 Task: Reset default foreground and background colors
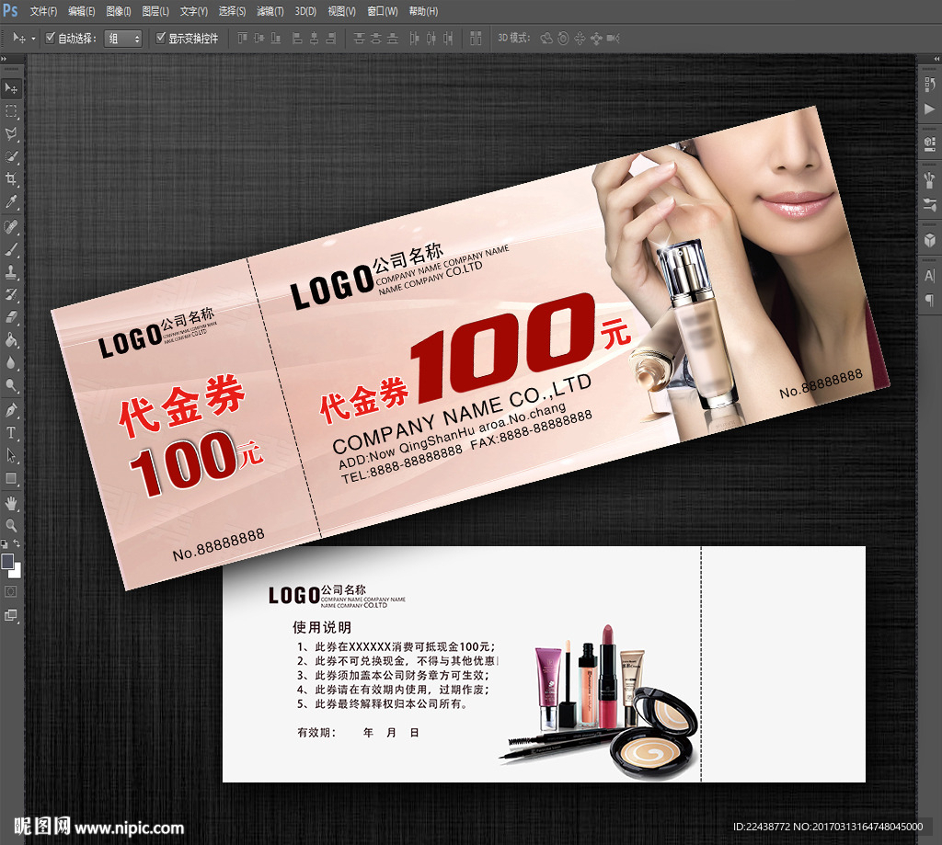5,544
